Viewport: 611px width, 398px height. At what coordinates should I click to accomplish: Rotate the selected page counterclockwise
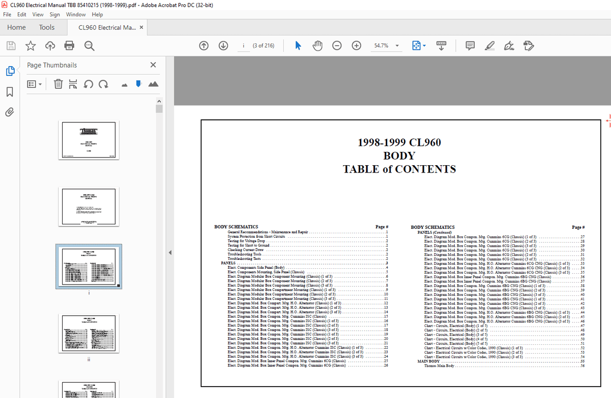tap(88, 84)
